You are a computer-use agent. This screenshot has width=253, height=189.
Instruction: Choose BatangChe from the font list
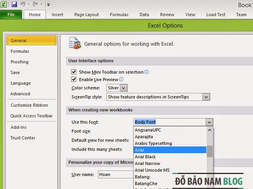click(170, 183)
